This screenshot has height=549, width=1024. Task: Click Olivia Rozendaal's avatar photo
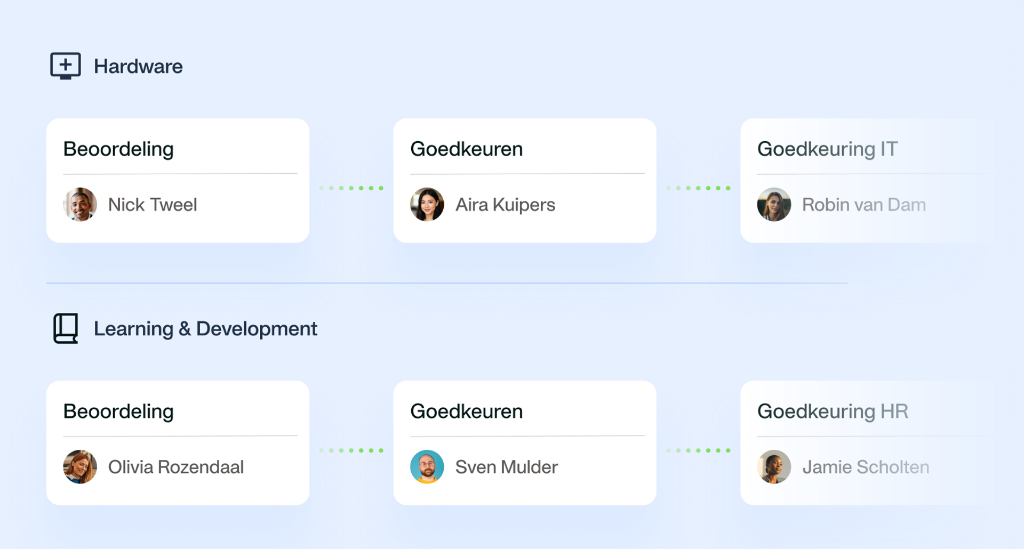click(80, 467)
